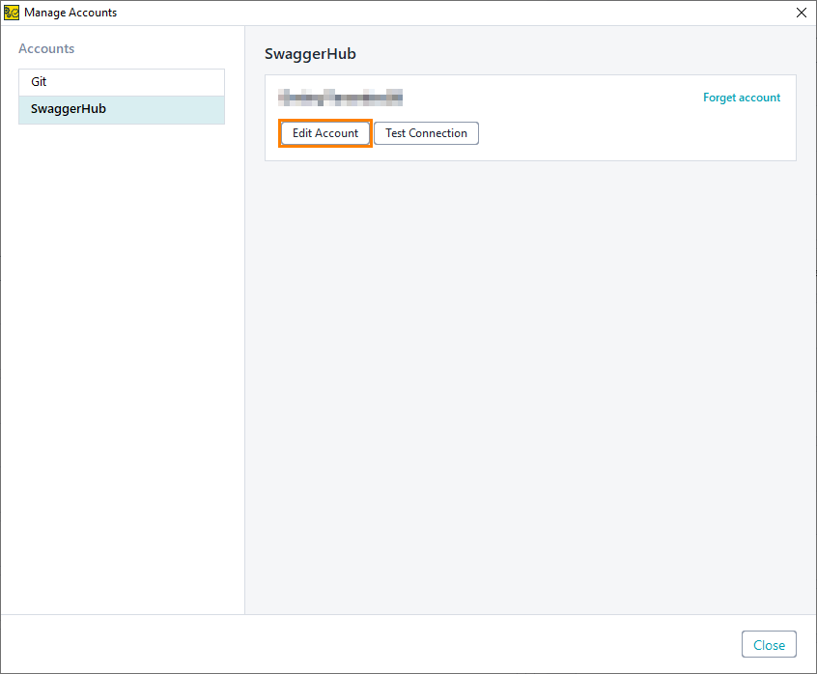Click the Accounts section label

click(46, 48)
